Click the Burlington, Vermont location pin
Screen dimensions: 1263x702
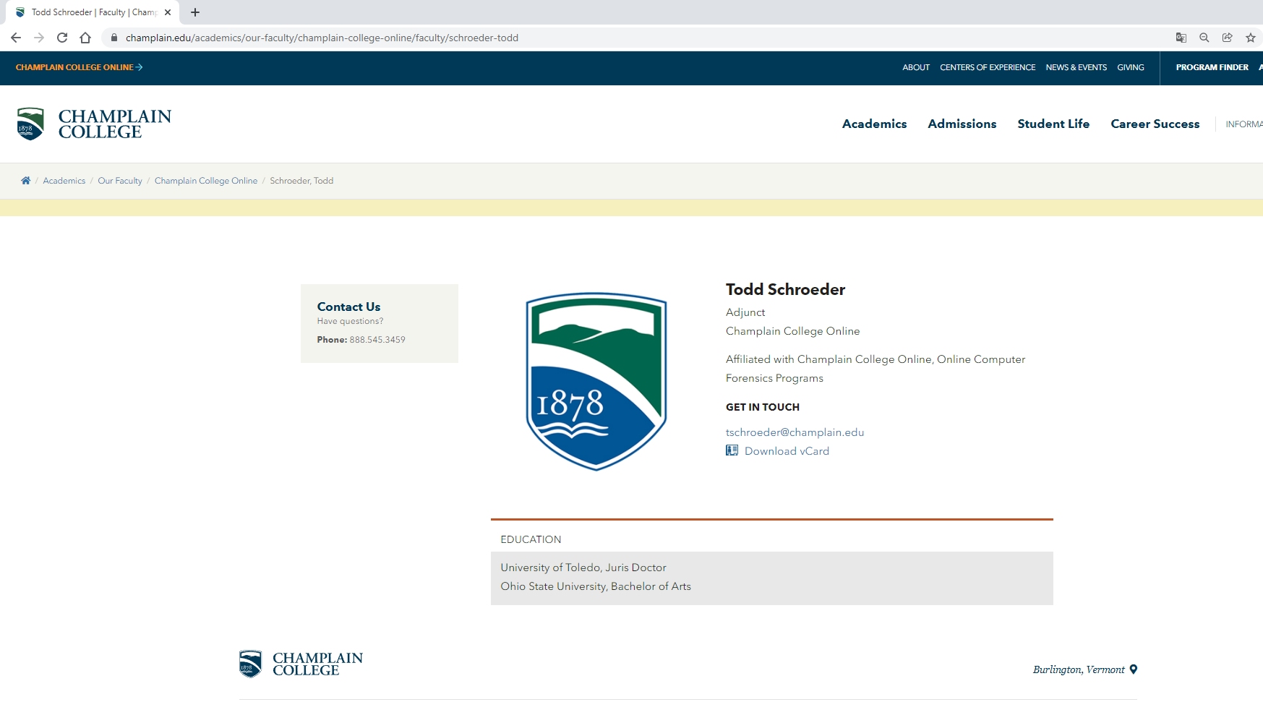tap(1134, 669)
